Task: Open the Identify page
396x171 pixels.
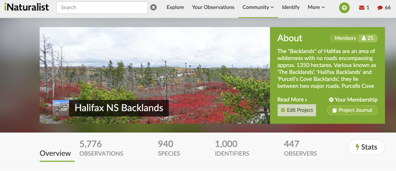Action: 290,7
